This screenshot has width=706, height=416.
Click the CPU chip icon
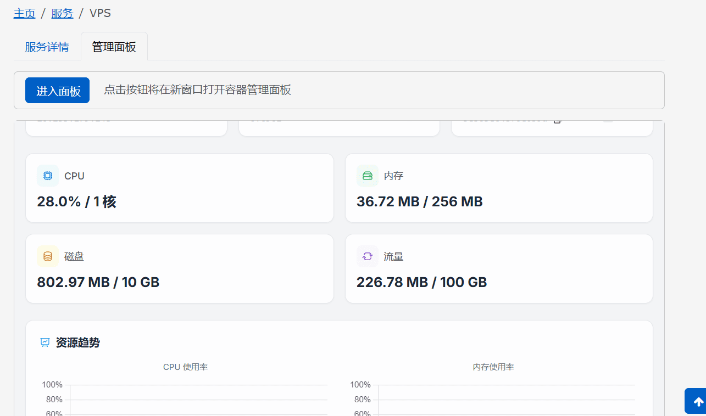pos(48,176)
